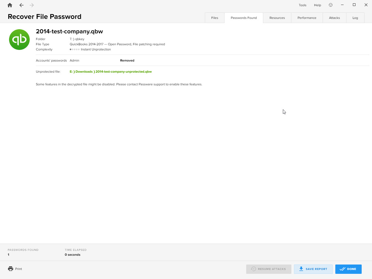Open the Help menu
Viewport: 372px width, 279px height.
pos(317,5)
